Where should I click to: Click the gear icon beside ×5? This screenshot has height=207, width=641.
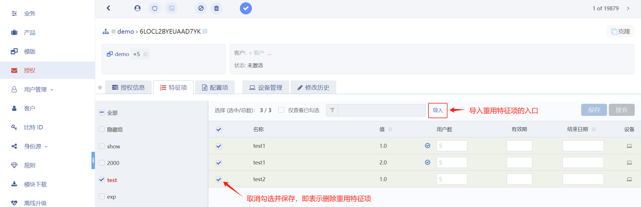pyautogui.click(x=146, y=54)
